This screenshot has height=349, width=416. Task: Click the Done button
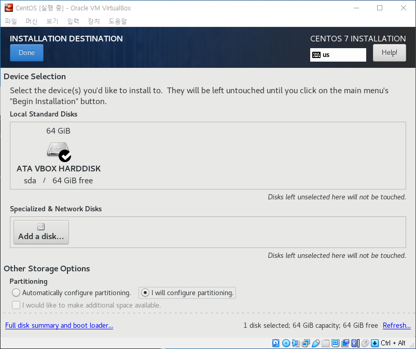coord(26,53)
